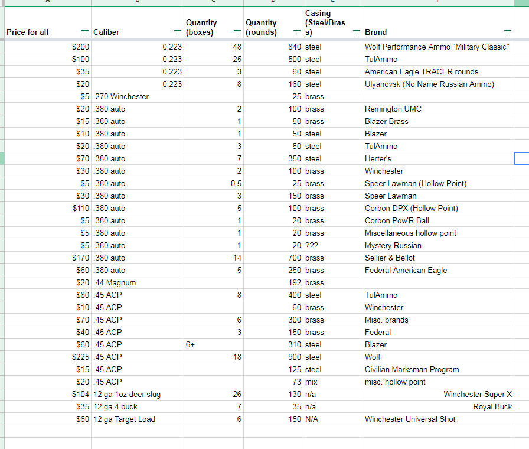This screenshot has height=449, width=529.
Task: Click the Misc. brands cell
Action: 438,320
